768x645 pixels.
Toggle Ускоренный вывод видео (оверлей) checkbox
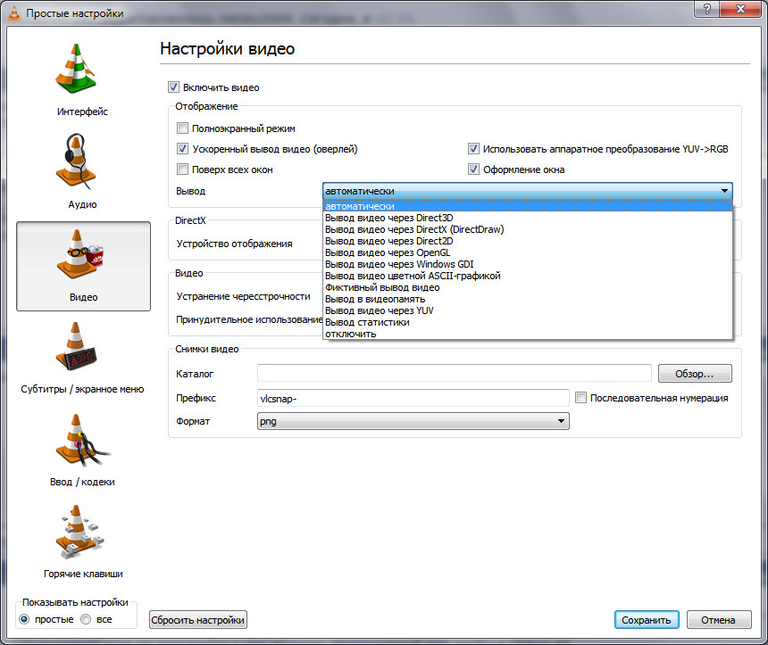(x=182, y=148)
